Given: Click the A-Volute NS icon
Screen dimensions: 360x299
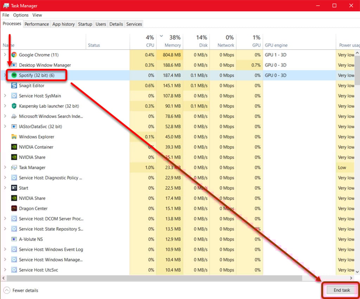Looking at the screenshot, I should pyautogui.click(x=14, y=239).
